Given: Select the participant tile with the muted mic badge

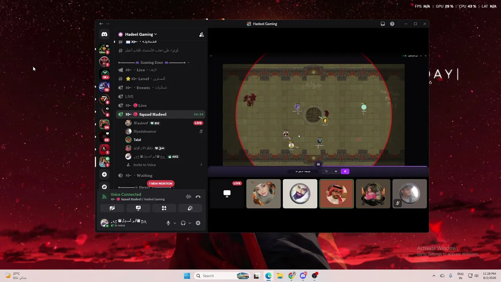Looking at the screenshot, I should [x=409, y=193].
